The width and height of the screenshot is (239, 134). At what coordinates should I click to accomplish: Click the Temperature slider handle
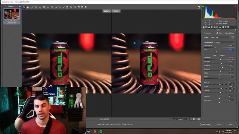[x=215, y=48]
